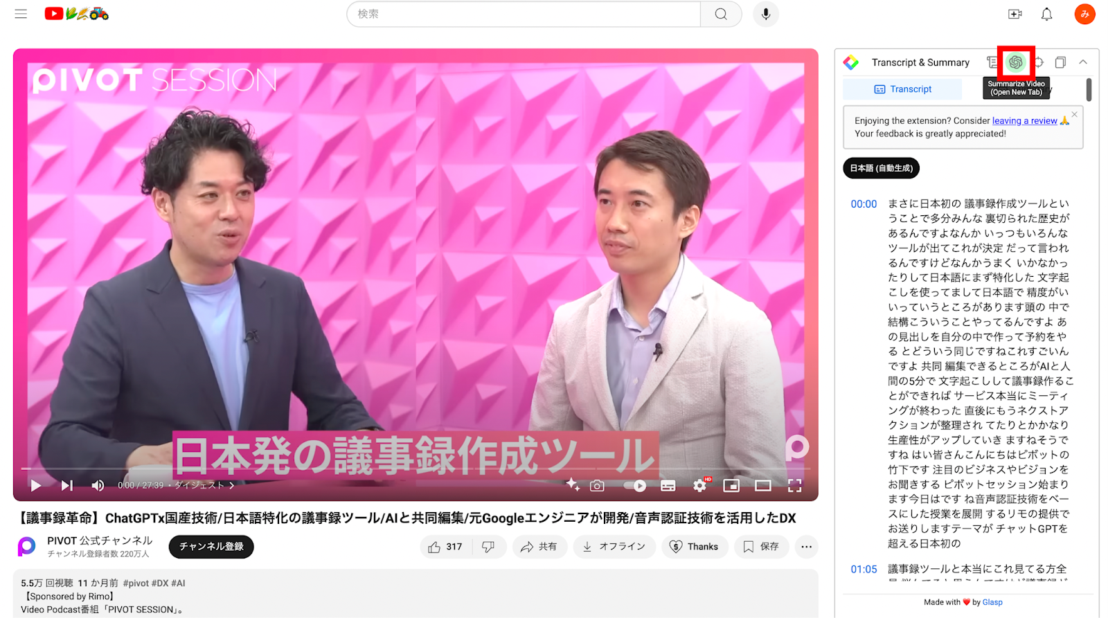Open the notifications bell
Screen dimensions: 1108x618
click(1046, 14)
